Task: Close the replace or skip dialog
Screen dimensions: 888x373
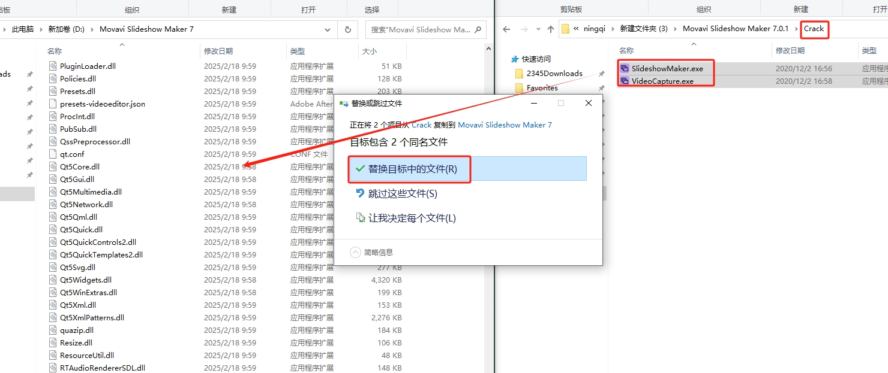Action: coord(589,103)
